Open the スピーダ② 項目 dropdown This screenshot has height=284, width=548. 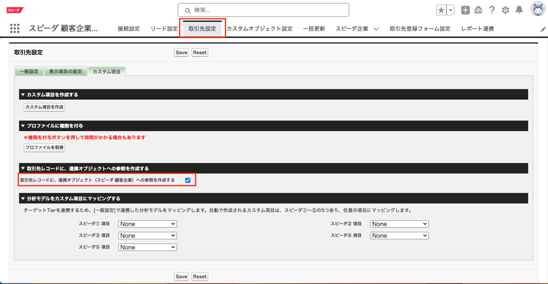tap(400, 224)
